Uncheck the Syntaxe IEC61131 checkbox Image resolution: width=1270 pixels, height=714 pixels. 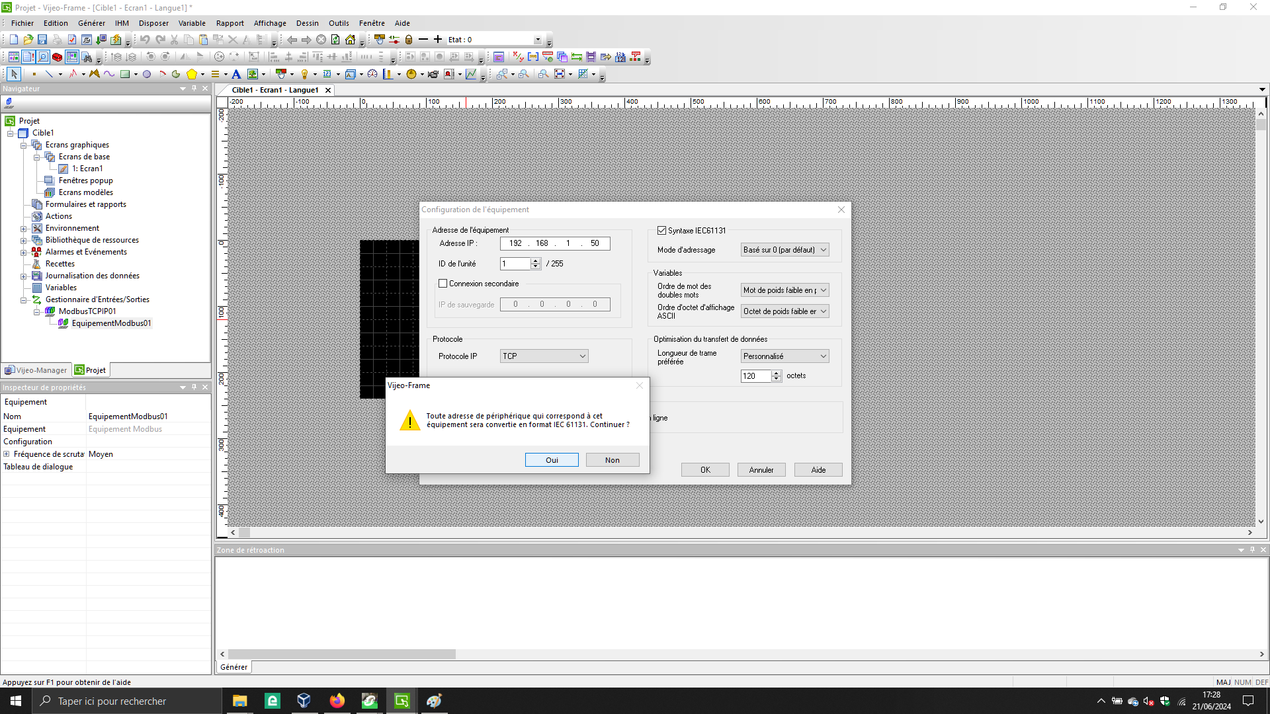(x=661, y=231)
